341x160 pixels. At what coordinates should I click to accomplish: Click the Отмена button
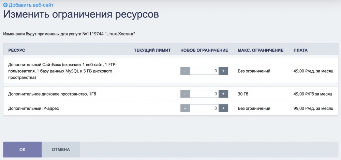tap(61, 149)
